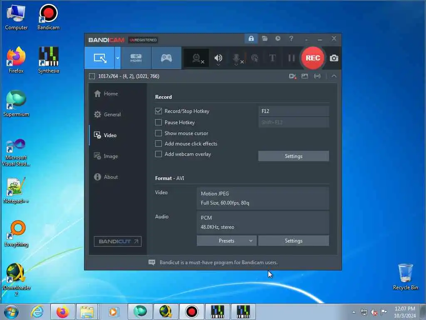Screen dimensions: 426x320
Task: Uncheck Record/Stop Hotkey checkbox
Action: 159,111
